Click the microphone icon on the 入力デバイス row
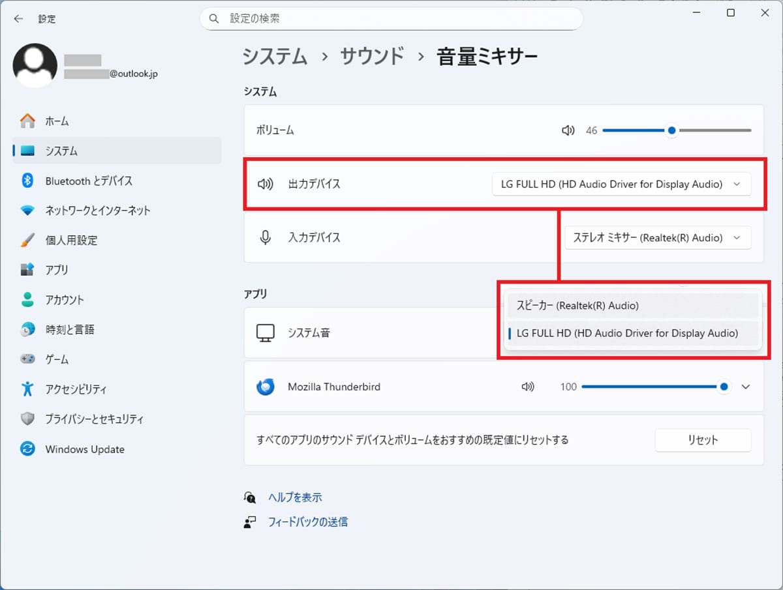 (265, 237)
